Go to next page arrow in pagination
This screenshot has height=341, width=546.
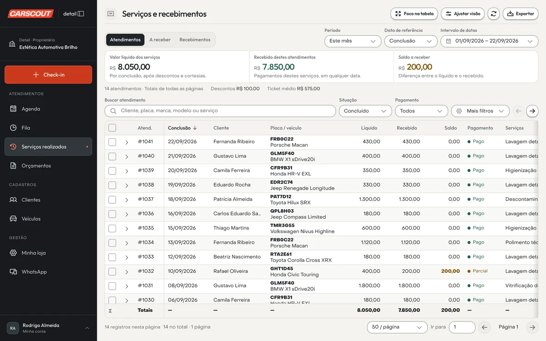tap(532, 327)
